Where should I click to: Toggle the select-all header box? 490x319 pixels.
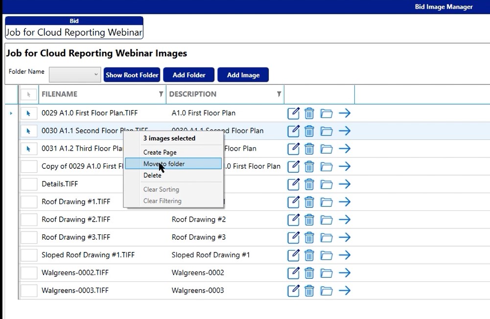tap(29, 94)
